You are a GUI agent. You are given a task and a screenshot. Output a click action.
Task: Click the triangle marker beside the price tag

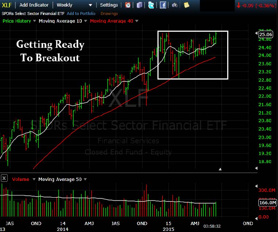coord(256,33)
